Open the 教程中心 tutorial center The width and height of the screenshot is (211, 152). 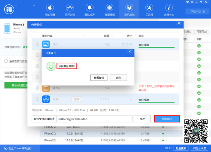(x=169, y=10)
